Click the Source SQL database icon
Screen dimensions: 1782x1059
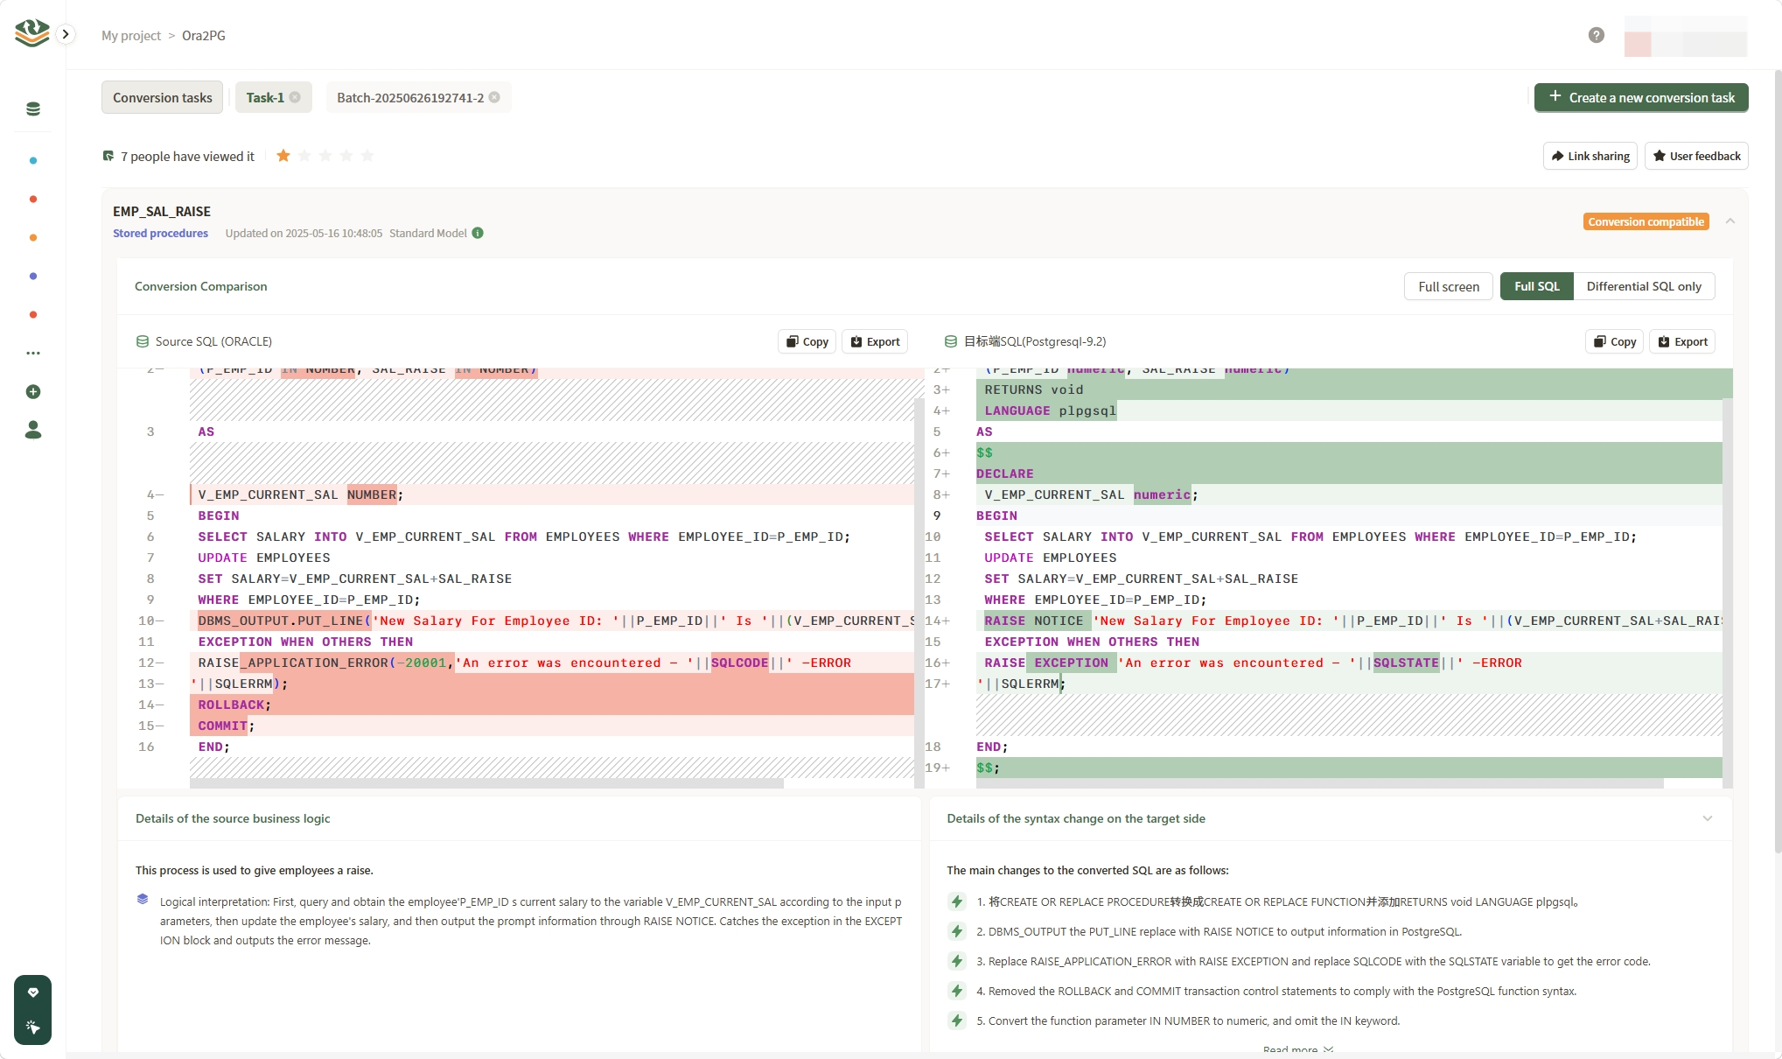(142, 341)
